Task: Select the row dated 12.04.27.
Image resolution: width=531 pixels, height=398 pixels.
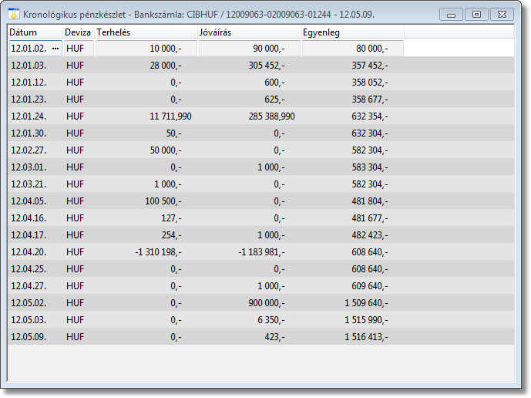Action: coord(260,285)
